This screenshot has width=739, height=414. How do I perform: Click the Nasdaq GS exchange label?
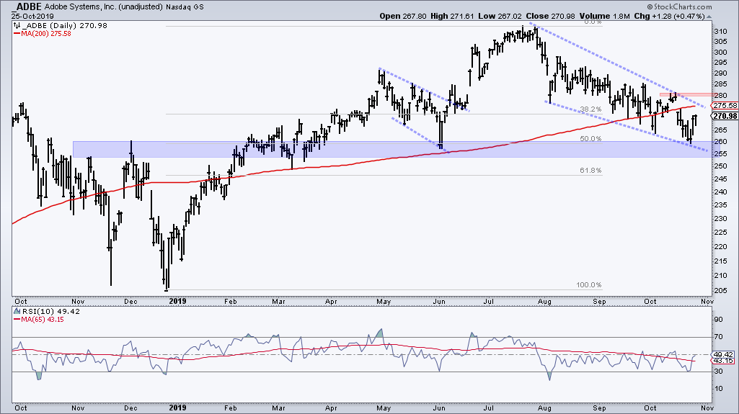click(185, 7)
